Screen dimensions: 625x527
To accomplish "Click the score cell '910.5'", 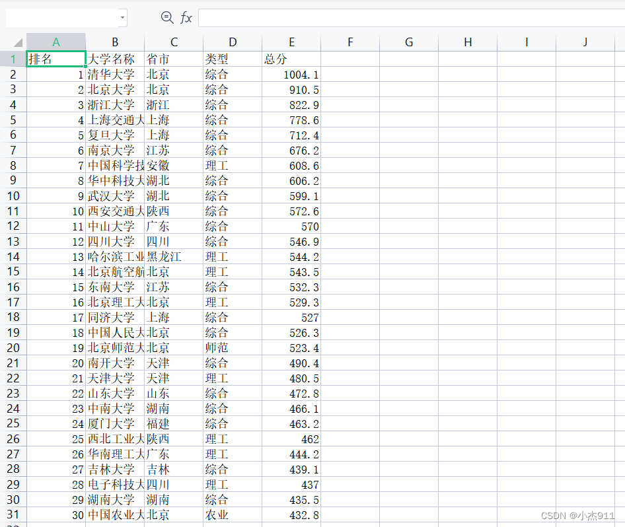I will 291,89.
